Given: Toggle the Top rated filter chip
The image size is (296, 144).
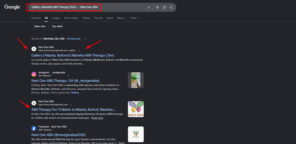Looking at the screenshot, I should tap(57, 26).
